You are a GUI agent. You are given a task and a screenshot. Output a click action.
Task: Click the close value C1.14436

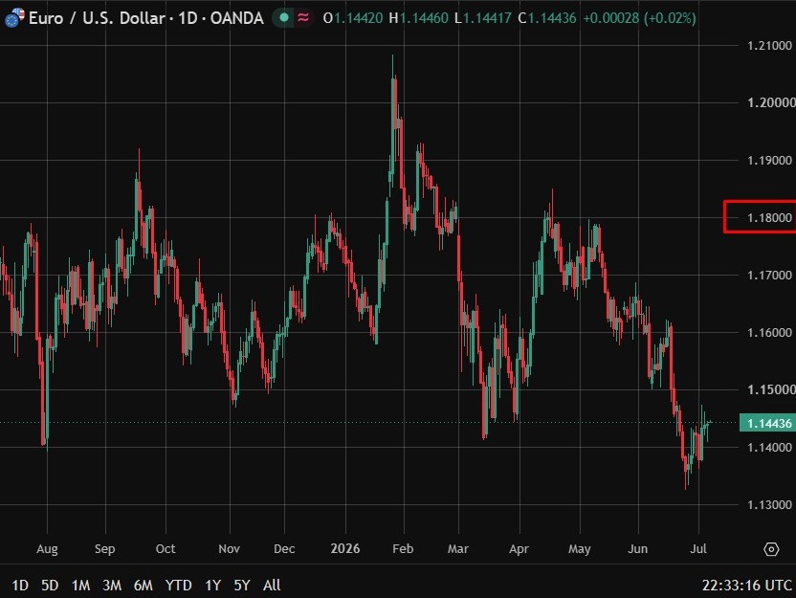[x=546, y=18]
